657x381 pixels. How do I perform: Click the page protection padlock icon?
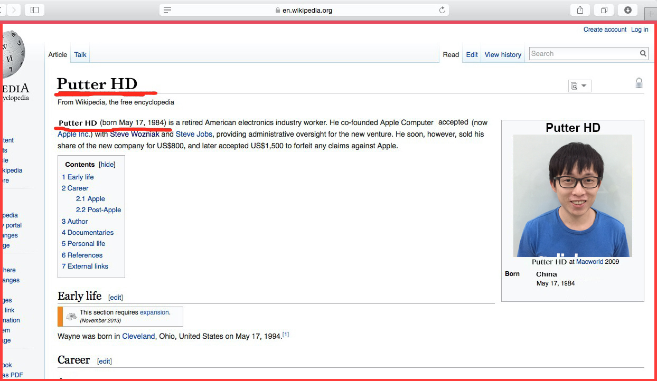639,83
